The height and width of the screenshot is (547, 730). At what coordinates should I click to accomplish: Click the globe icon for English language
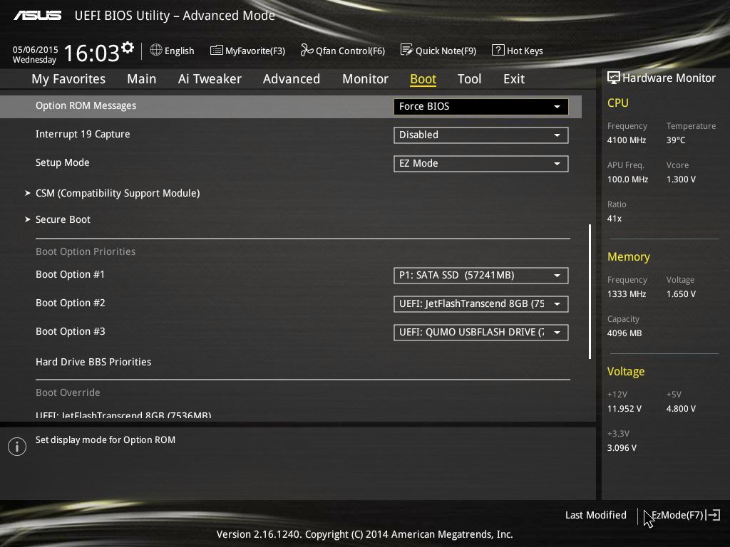tap(156, 51)
